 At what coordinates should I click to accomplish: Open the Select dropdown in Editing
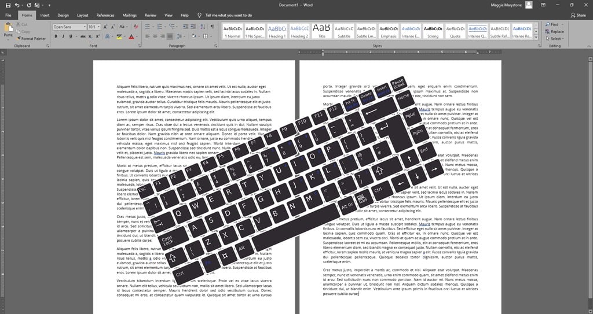point(554,39)
